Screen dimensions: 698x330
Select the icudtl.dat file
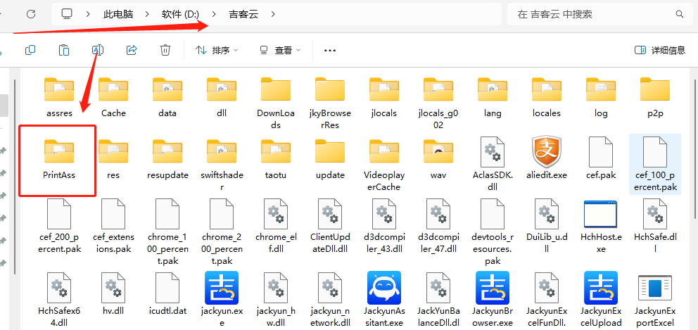pos(167,293)
